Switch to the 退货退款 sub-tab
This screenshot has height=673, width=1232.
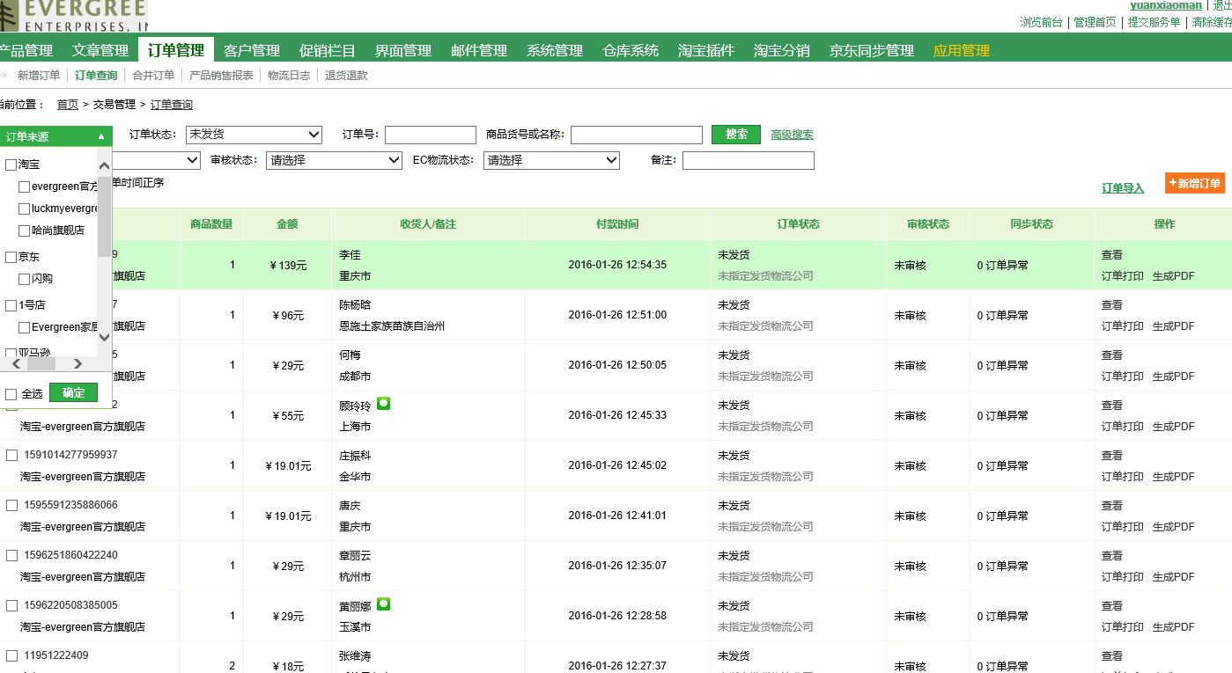(x=346, y=76)
